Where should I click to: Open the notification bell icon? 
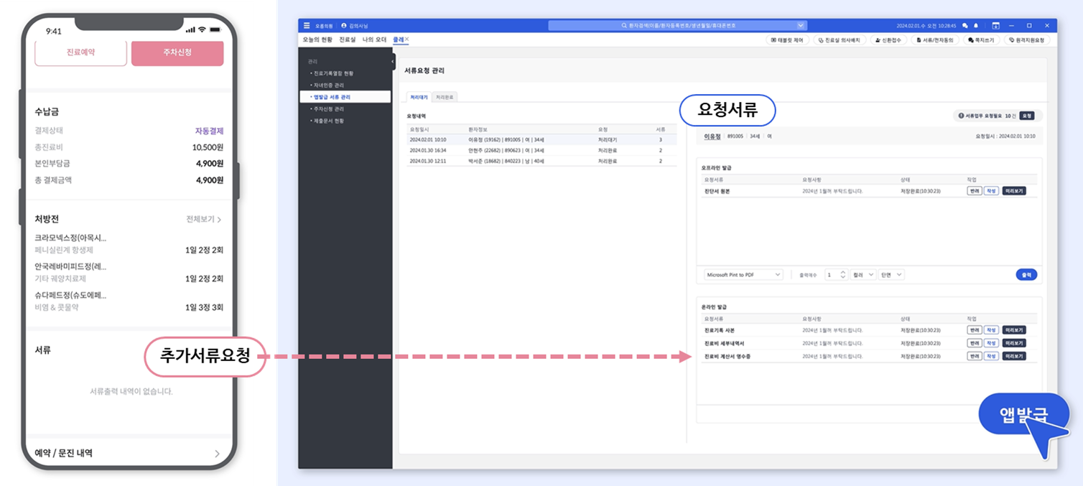976,25
